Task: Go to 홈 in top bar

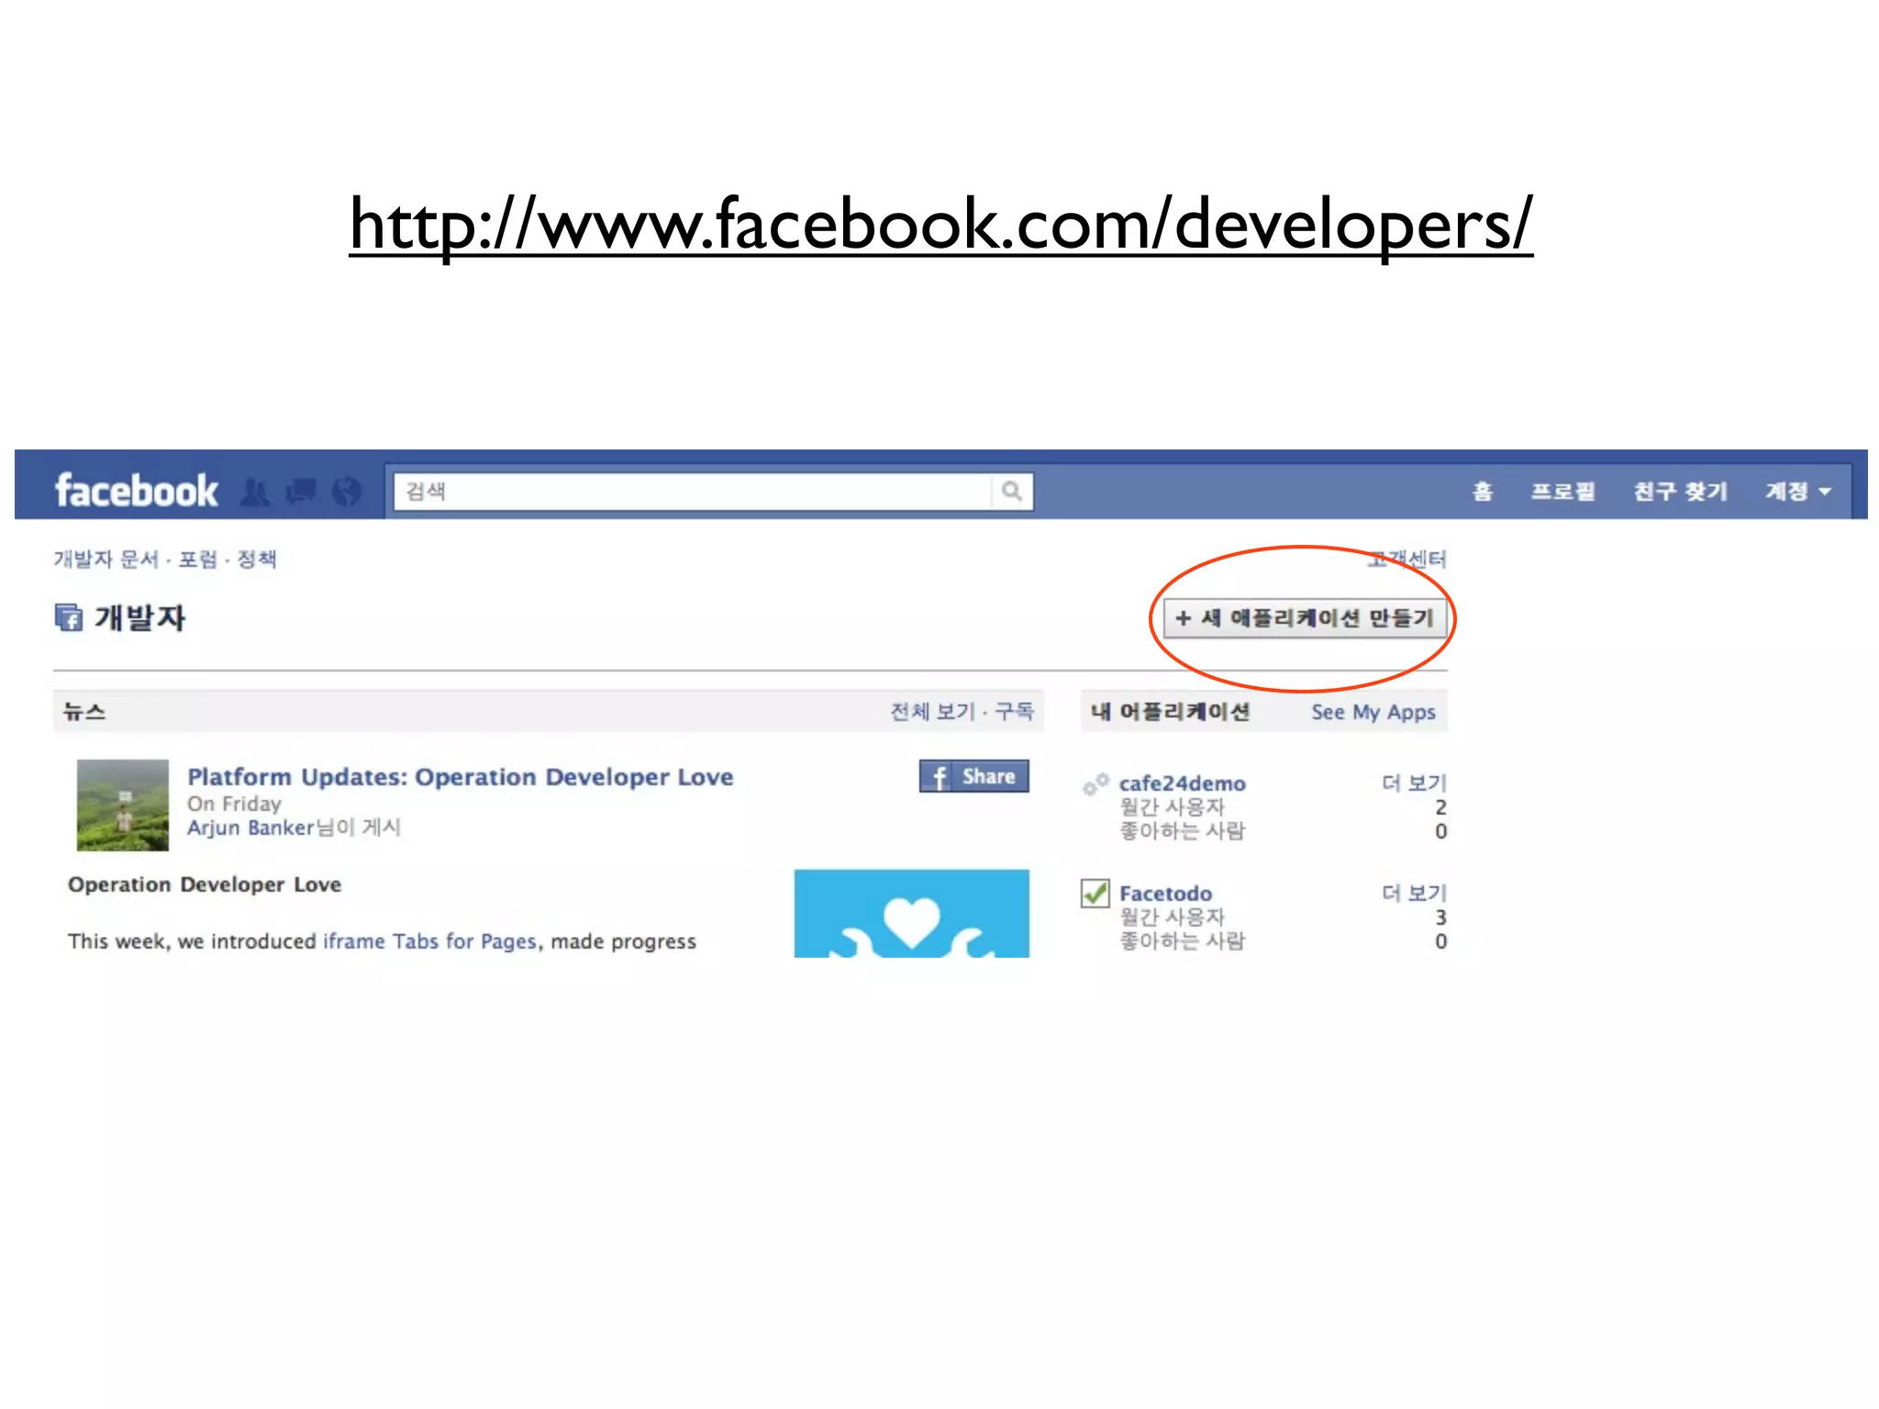Action: pyautogui.click(x=1483, y=492)
